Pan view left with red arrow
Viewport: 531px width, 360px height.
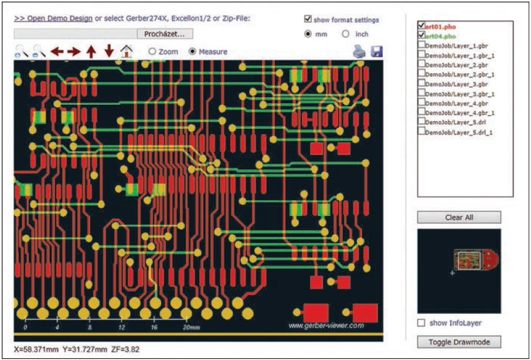tap(57, 52)
